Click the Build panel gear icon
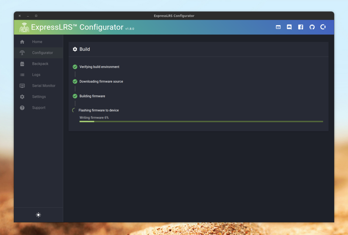Viewport: 348px width, 235px height. (x=75, y=49)
